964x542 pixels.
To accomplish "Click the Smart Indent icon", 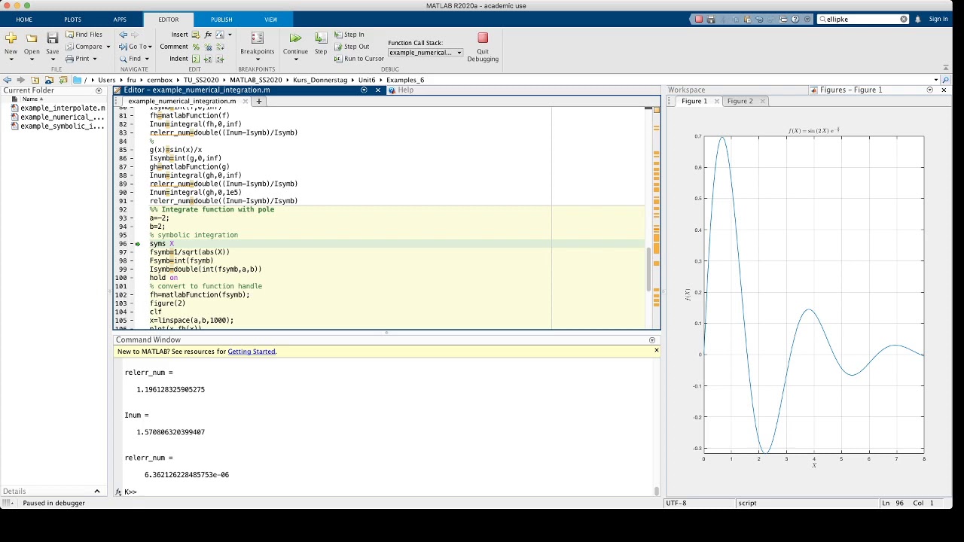I will [196, 59].
